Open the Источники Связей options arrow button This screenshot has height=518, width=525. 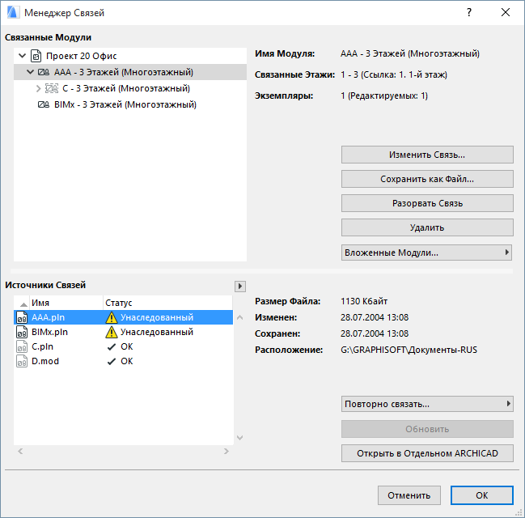[240, 287]
